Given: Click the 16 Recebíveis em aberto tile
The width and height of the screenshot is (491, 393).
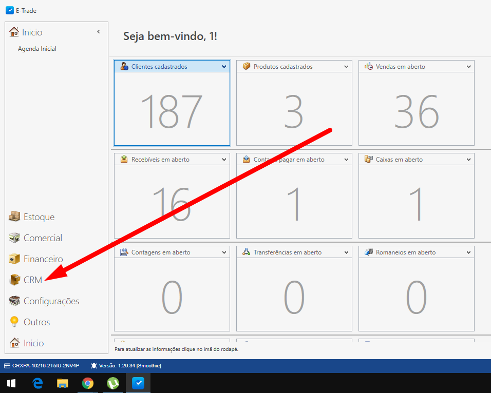Looking at the screenshot, I should tap(172, 203).
